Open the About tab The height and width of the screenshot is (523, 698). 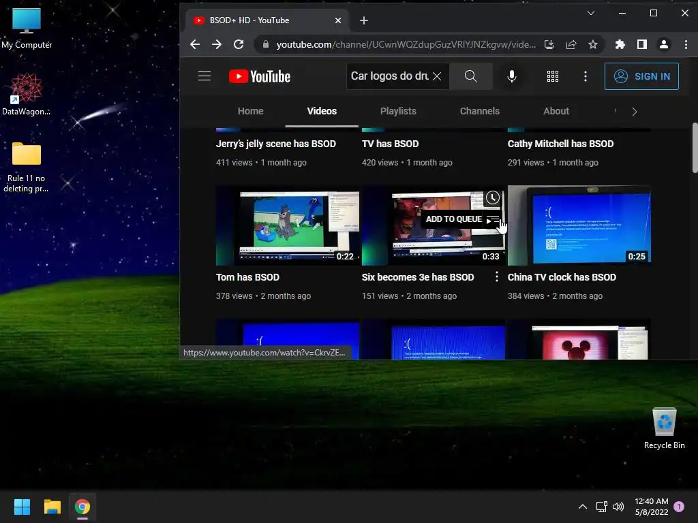pos(556,111)
